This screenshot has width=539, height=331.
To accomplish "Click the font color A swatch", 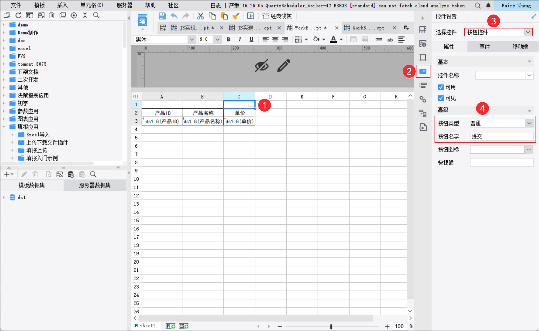I will (x=334, y=40).
